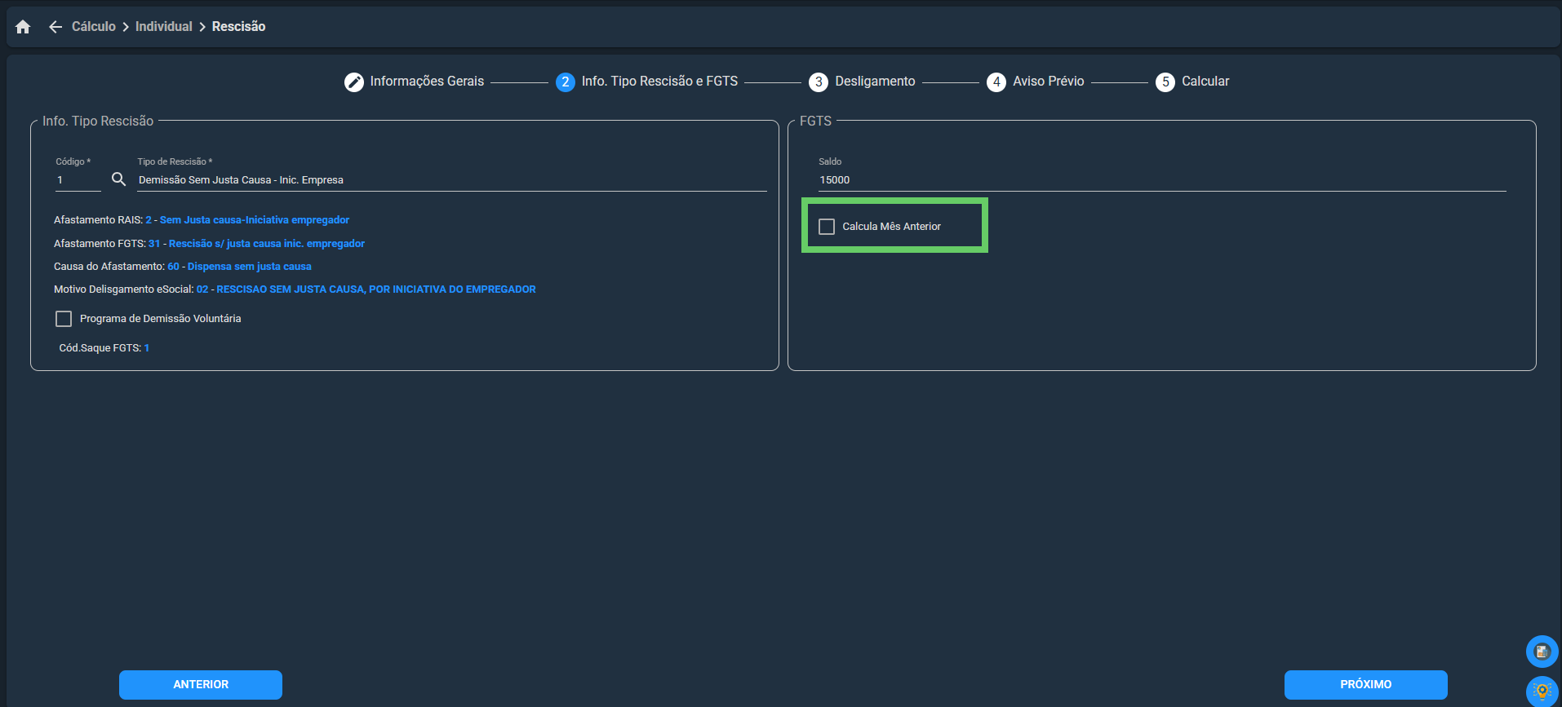Focus the Código input field
Image resolution: width=1562 pixels, height=707 pixels.
point(78,180)
